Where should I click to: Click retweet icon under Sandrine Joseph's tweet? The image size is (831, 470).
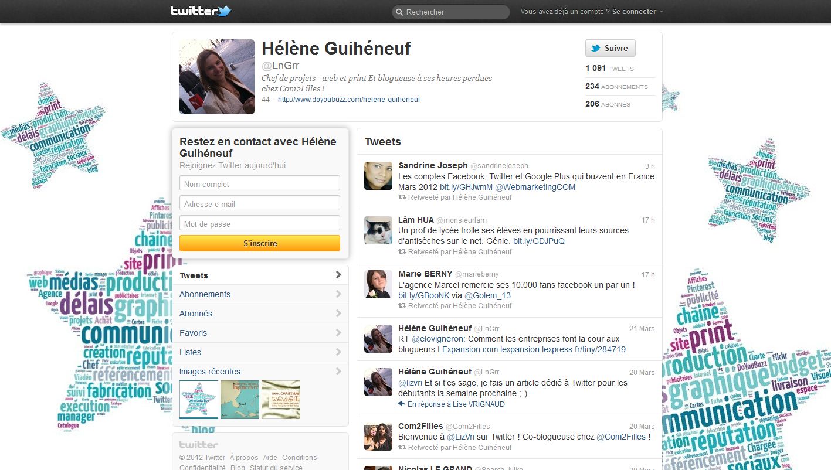coord(402,197)
